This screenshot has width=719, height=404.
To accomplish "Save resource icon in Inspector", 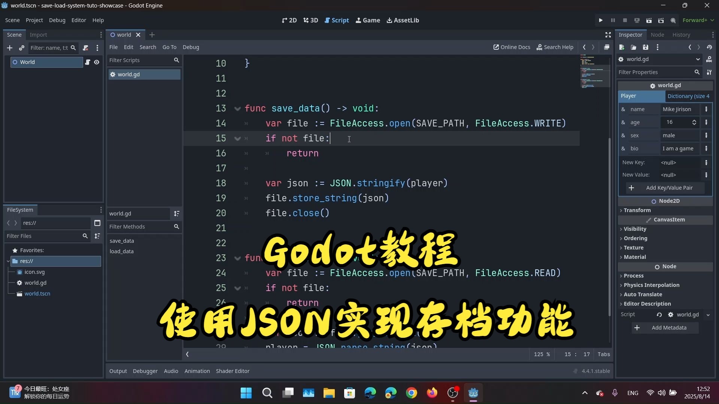I will pos(646,47).
